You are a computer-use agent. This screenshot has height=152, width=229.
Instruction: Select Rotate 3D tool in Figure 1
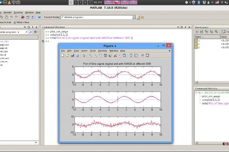pyautogui.click(x=105, y=55)
